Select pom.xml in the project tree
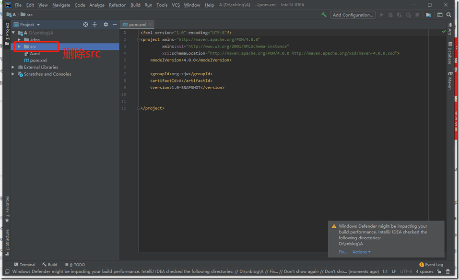The image size is (459, 280). 35,60
